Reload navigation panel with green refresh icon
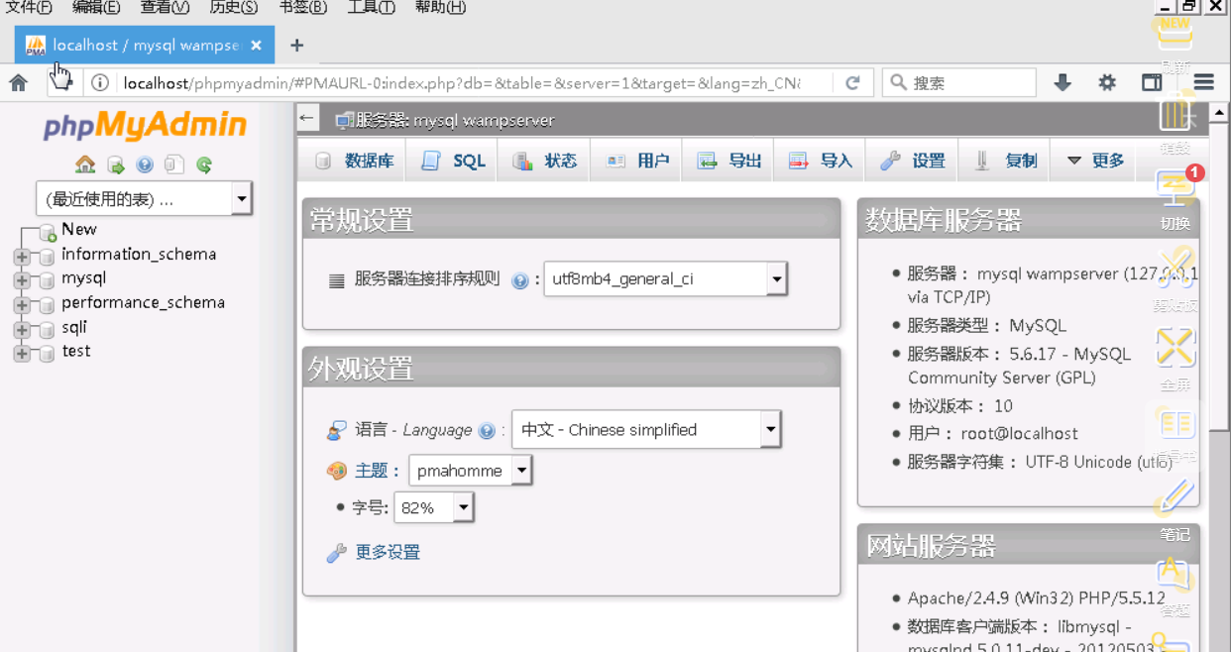This screenshot has height=652, width=1231. (x=204, y=164)
